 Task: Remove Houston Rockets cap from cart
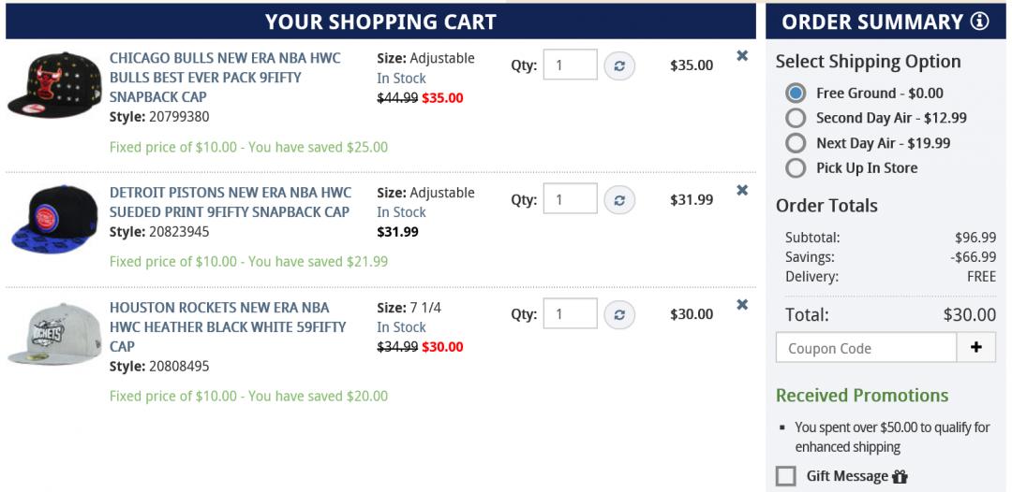(x=742, y=305)
